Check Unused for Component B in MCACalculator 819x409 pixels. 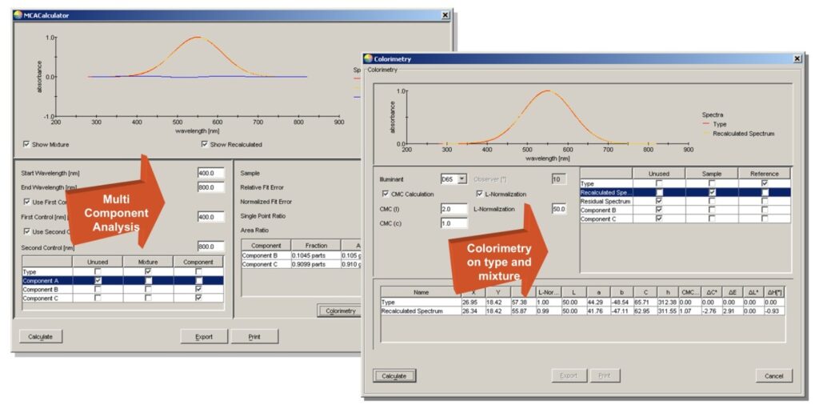point(98,289)
